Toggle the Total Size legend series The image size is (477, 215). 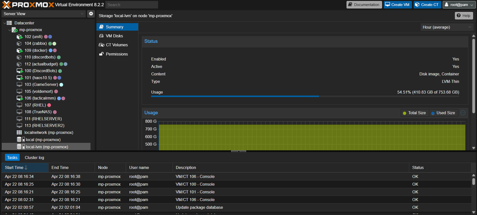(414, 113)
